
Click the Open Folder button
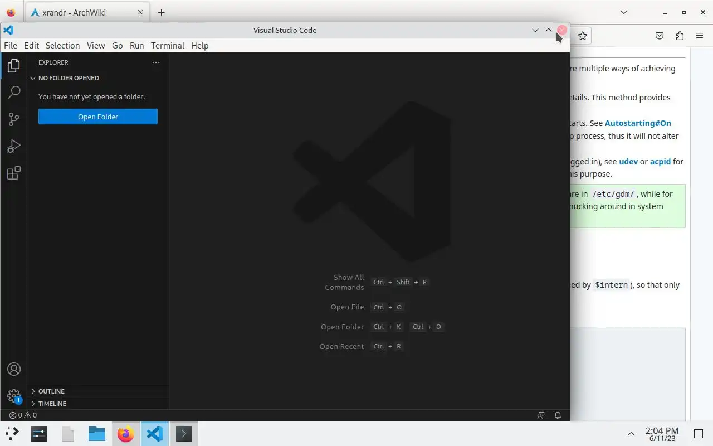coord(98,117)
